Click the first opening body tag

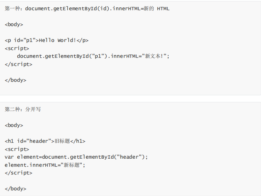[14, 24]
